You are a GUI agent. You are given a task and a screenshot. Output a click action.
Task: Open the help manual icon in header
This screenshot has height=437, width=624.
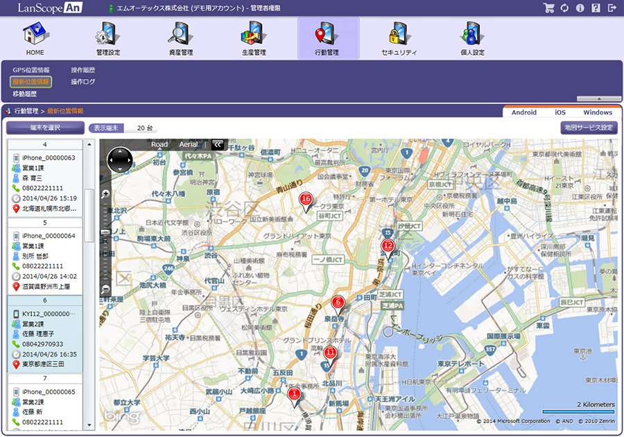pos(596,8)
